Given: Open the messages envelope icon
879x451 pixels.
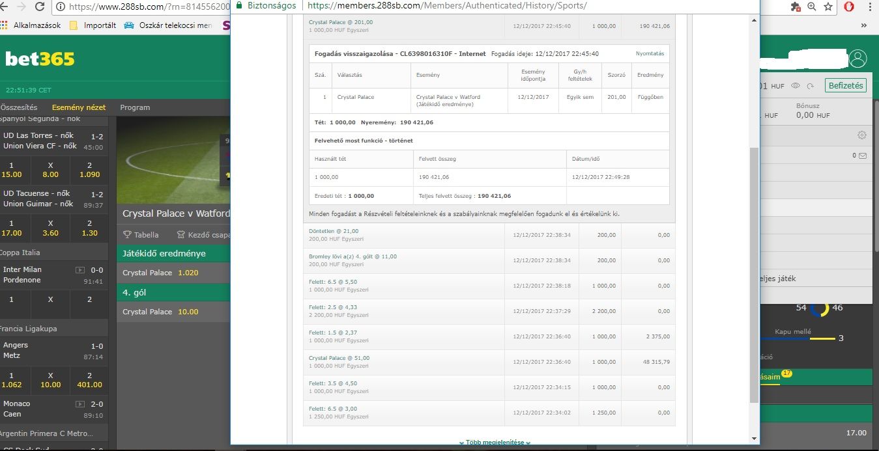Looking at the screenshot, I should coord(863,156).
